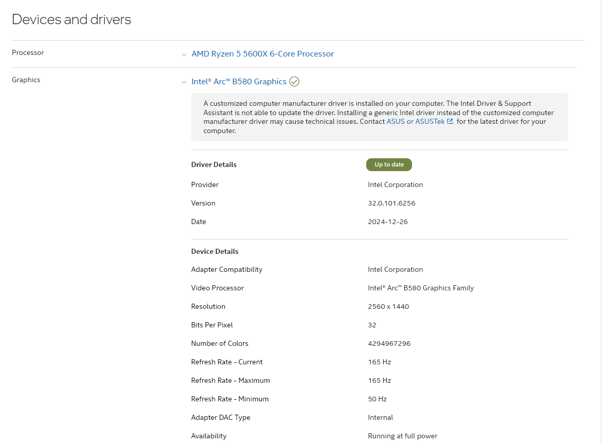Click the Availability label
Viewport: 602px width, 444px height.
click(209, 436)
